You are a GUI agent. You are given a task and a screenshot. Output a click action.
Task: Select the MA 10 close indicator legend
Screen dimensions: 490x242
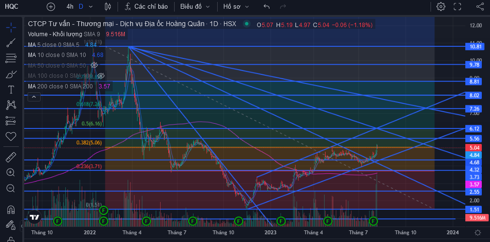57,55
